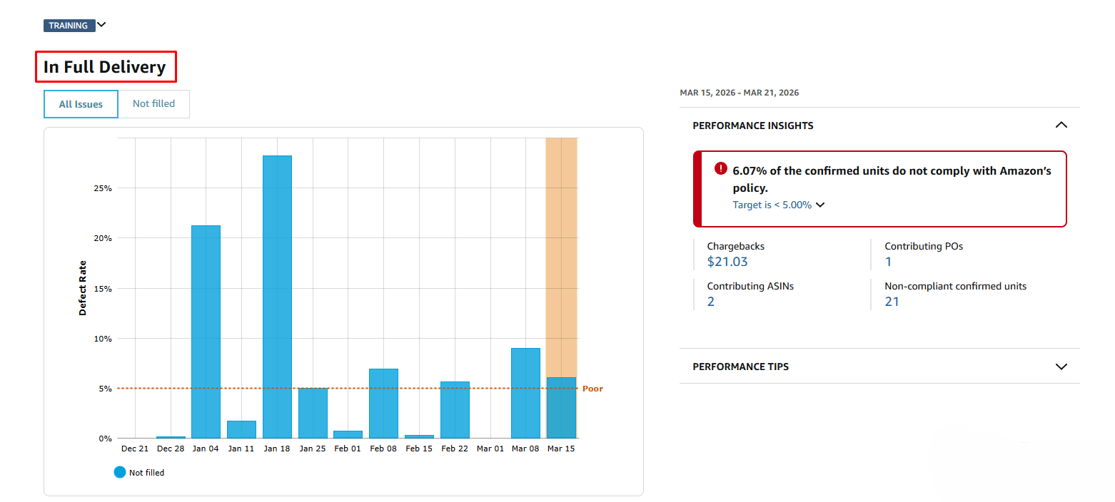Click the TRAINING badge label
The width and height of the screenshot is (1115, 502).
69,25
